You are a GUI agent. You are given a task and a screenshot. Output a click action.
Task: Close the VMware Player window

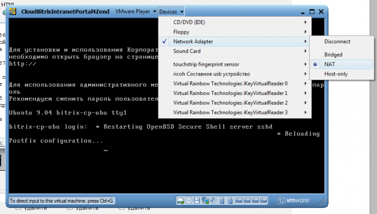tap(321, 11)
